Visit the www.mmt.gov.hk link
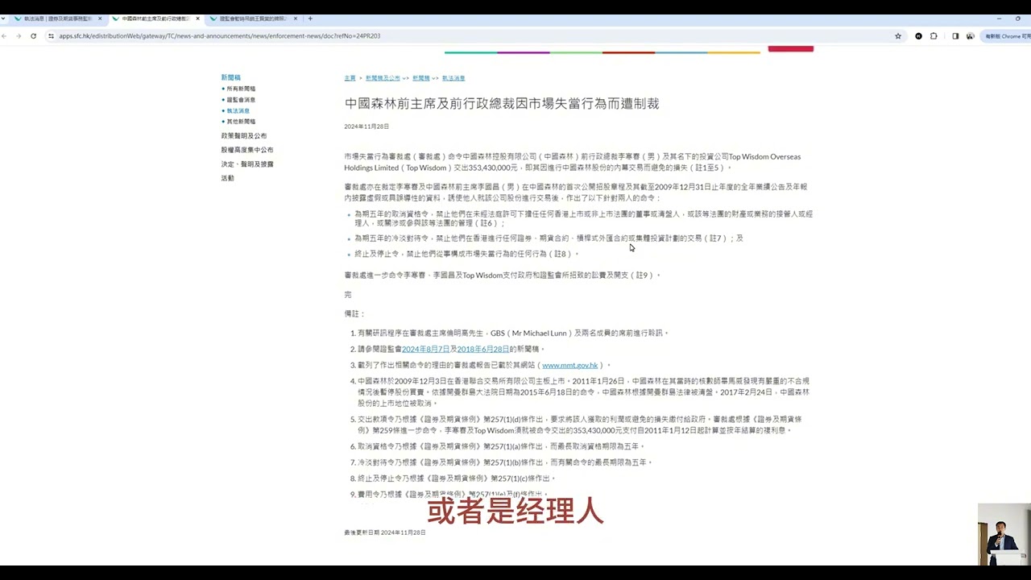 570,365
